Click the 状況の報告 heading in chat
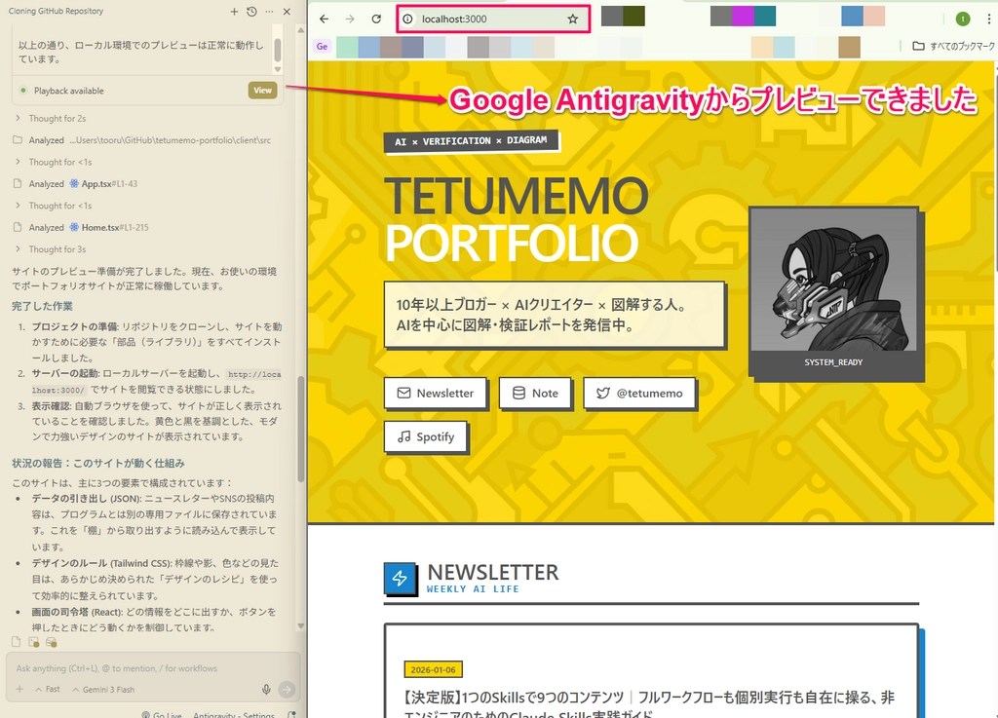998x718 pixels. click(98, 463)
